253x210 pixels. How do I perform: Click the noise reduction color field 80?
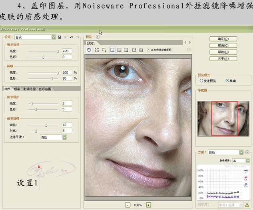point(67,79)
